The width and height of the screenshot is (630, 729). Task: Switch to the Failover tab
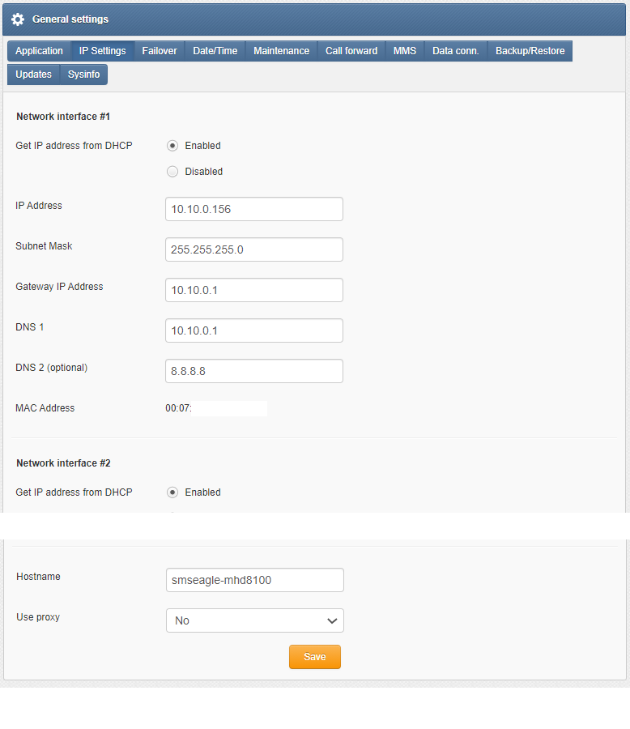160,51
